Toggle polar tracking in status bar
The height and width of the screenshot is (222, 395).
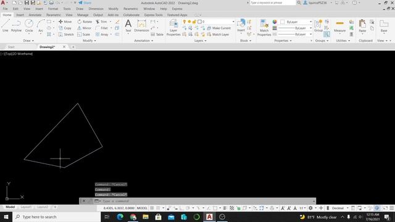tap(188, 208)
